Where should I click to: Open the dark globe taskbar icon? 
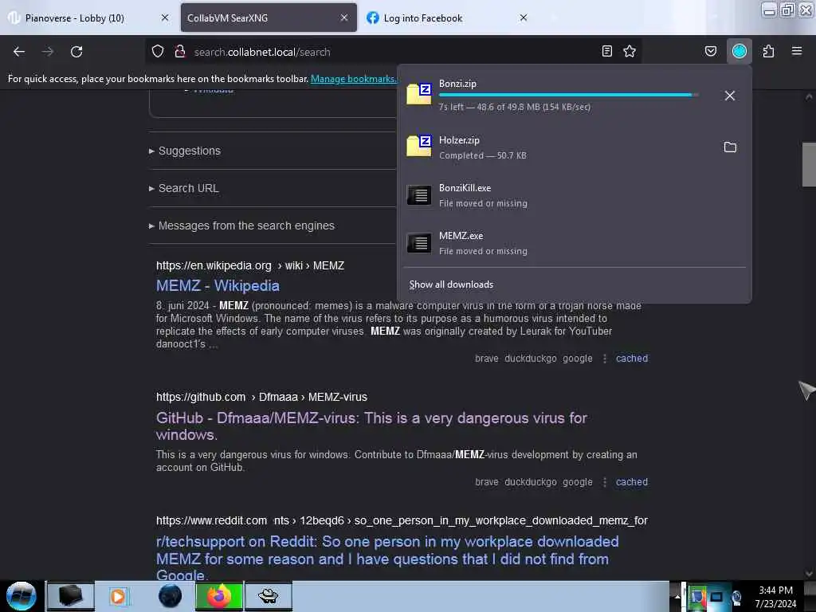pos(170,596)
